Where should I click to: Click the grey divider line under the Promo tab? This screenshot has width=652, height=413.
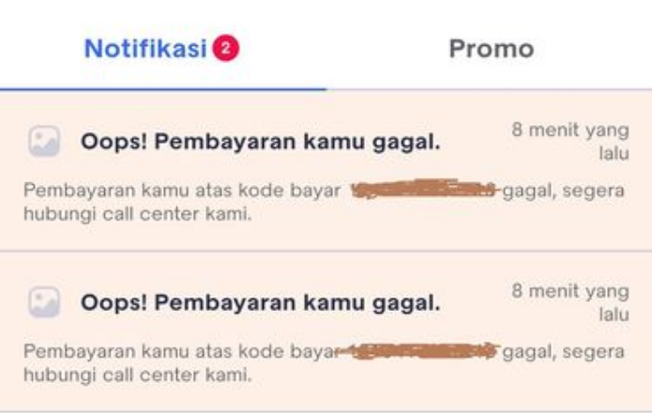[x=490, y=89]
